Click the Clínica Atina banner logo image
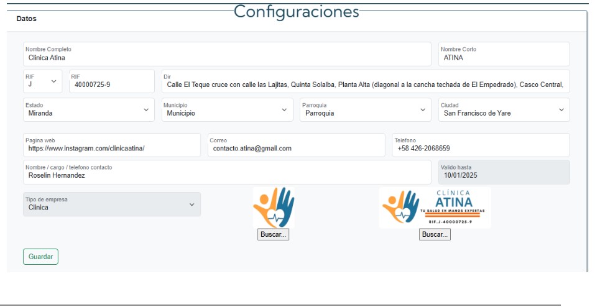 pos(435,208)
